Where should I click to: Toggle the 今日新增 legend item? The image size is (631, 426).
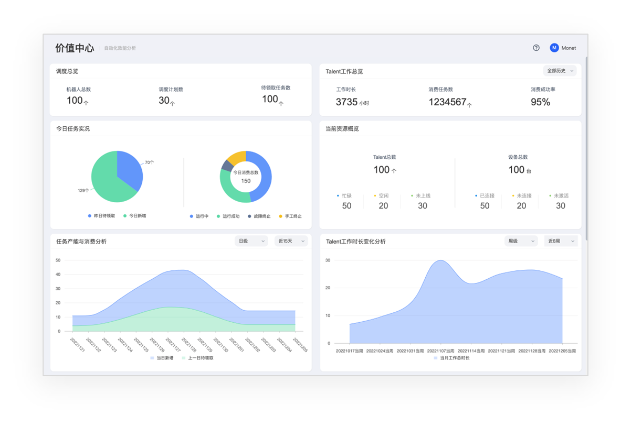click(134, 215)
